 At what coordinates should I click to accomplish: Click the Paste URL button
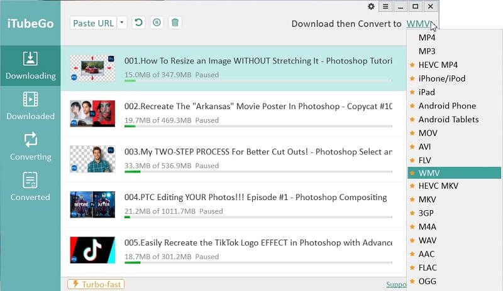pos(93,23)
